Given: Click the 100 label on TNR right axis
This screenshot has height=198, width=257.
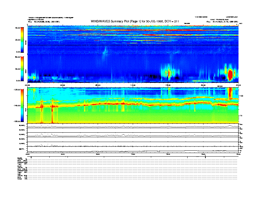Looking at the screenshot, I should click(241, 96).
